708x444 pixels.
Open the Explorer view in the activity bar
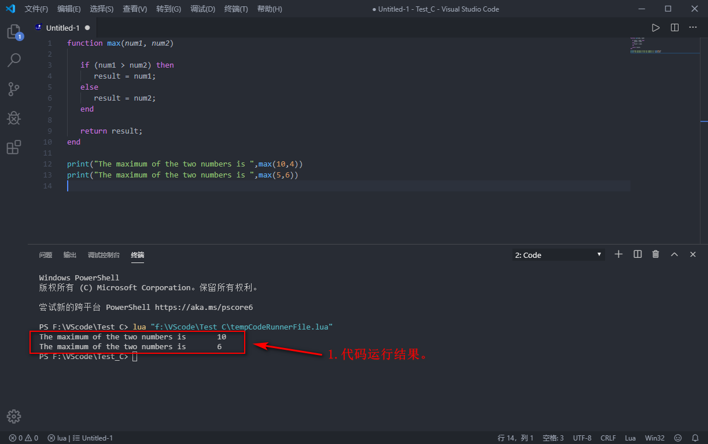(14, 32)
